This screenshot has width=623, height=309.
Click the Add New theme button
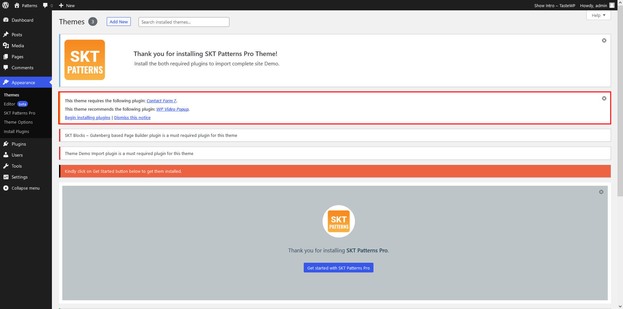(119, 22)
